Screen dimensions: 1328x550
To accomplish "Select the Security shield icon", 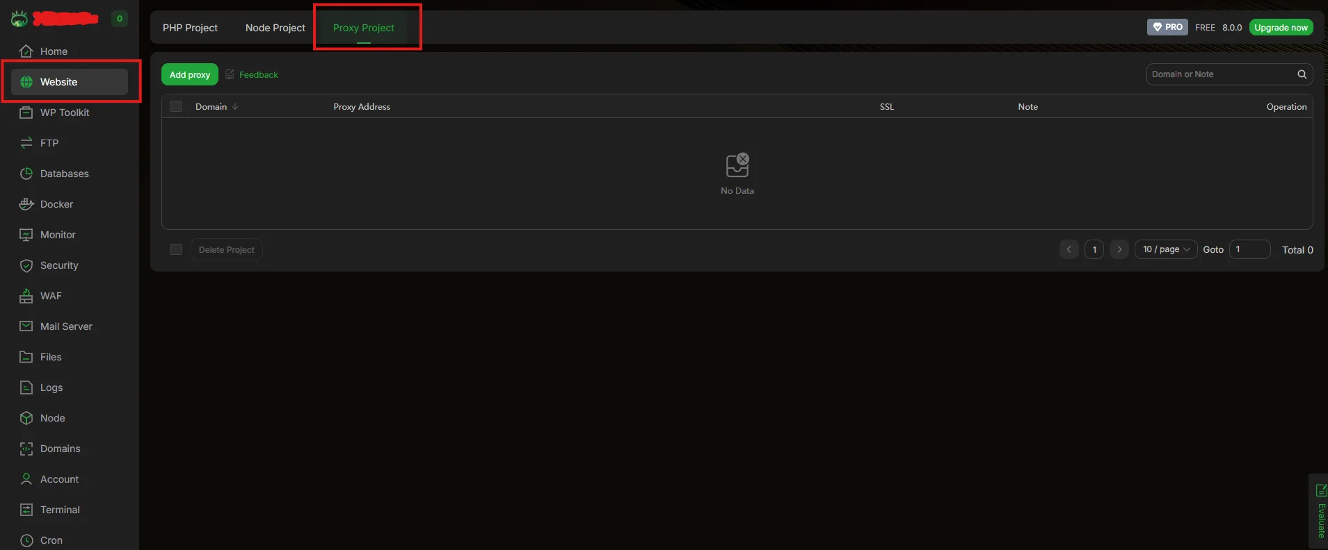I will 26,265.
